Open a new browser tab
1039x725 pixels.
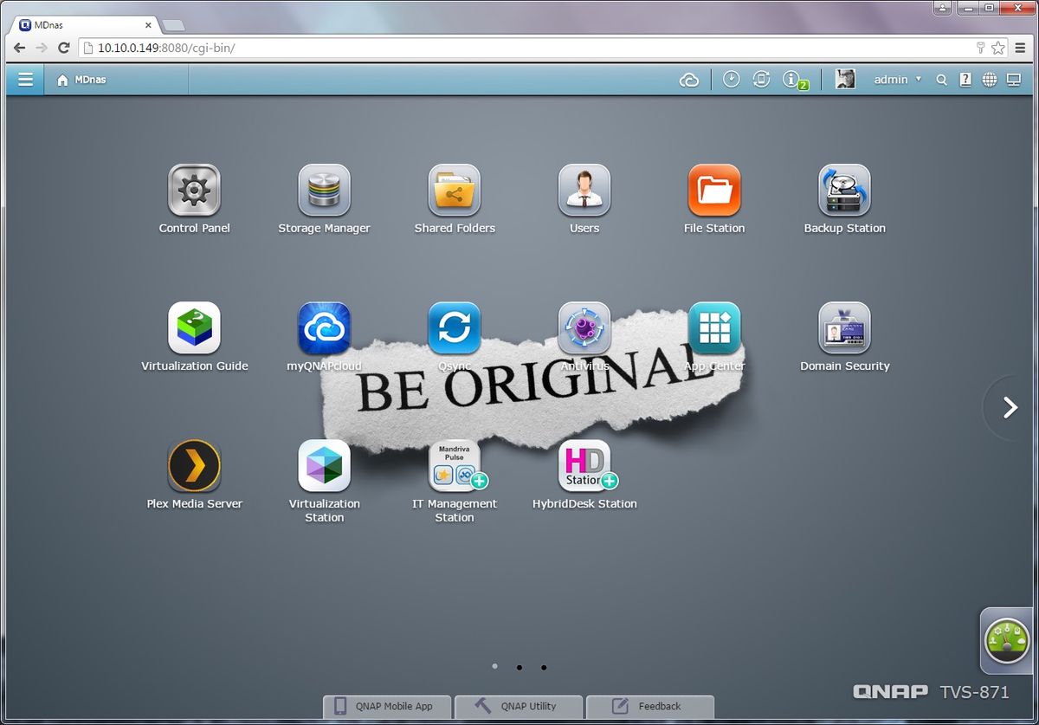[x=173, y=25]
